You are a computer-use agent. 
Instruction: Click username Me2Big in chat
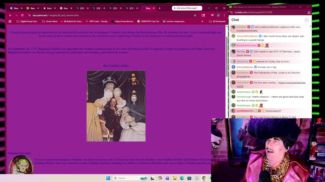click(x=241, y=52)
